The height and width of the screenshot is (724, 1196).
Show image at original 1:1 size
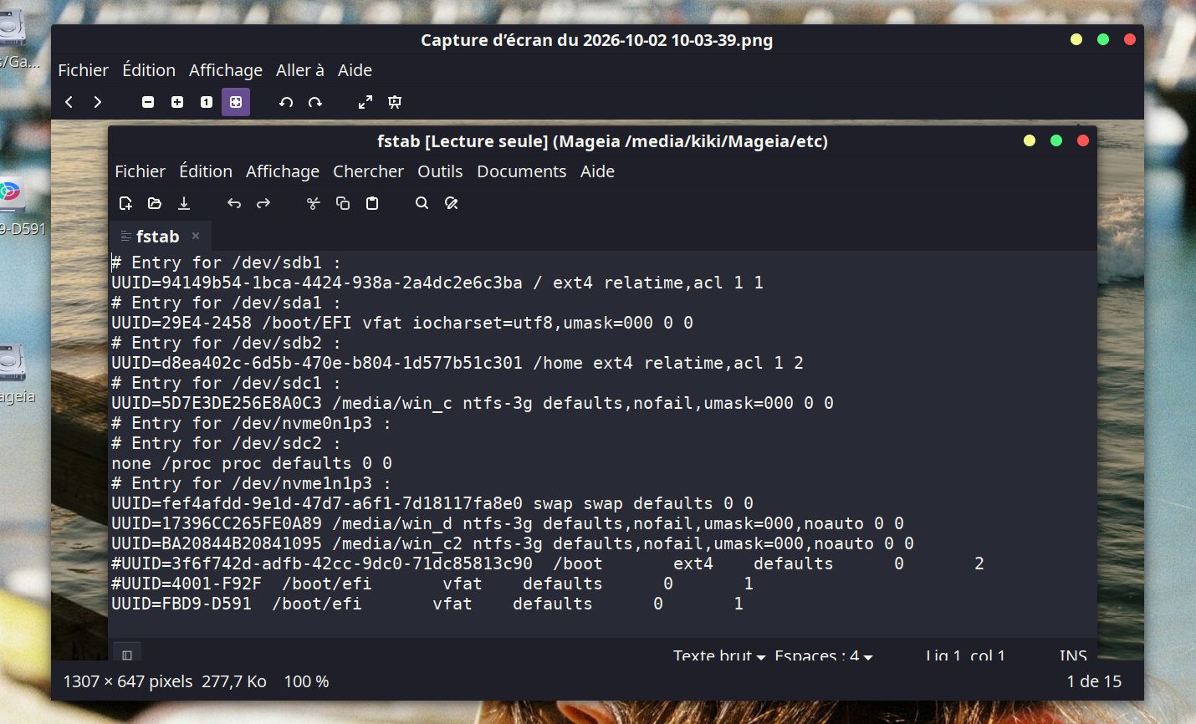pyautogui.click(x=207, y=102)
